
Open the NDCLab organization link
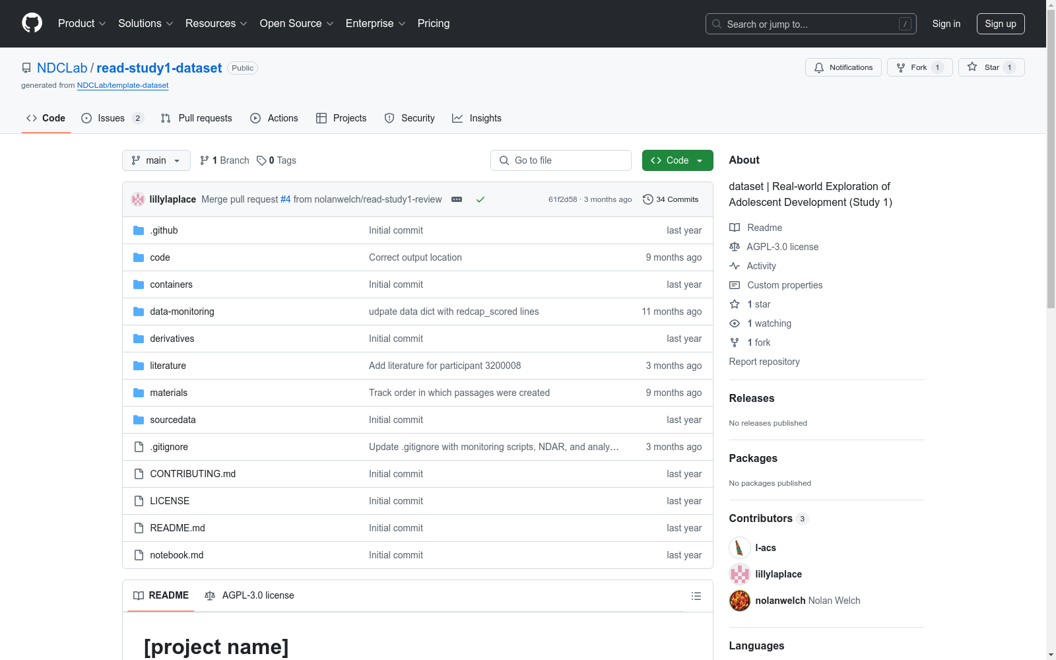tap(62, 68)
